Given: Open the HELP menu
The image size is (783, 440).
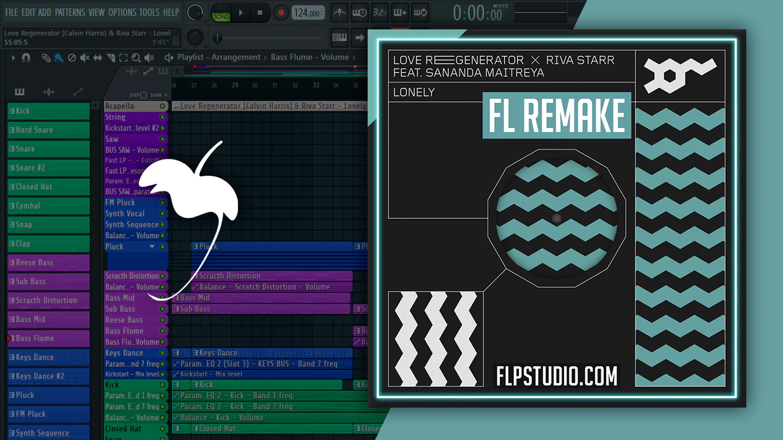Looking at the screenshot, I should point(171,12).
